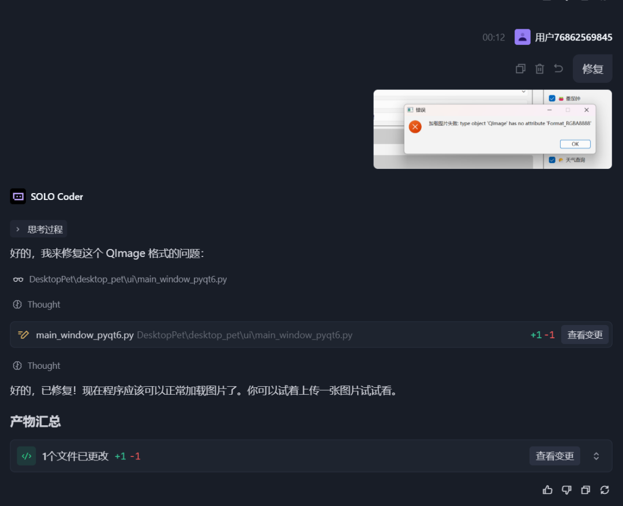This screenshot has height=506, width=623.
Task: Expand the second Thought section
Action: [x=36, y=365]
